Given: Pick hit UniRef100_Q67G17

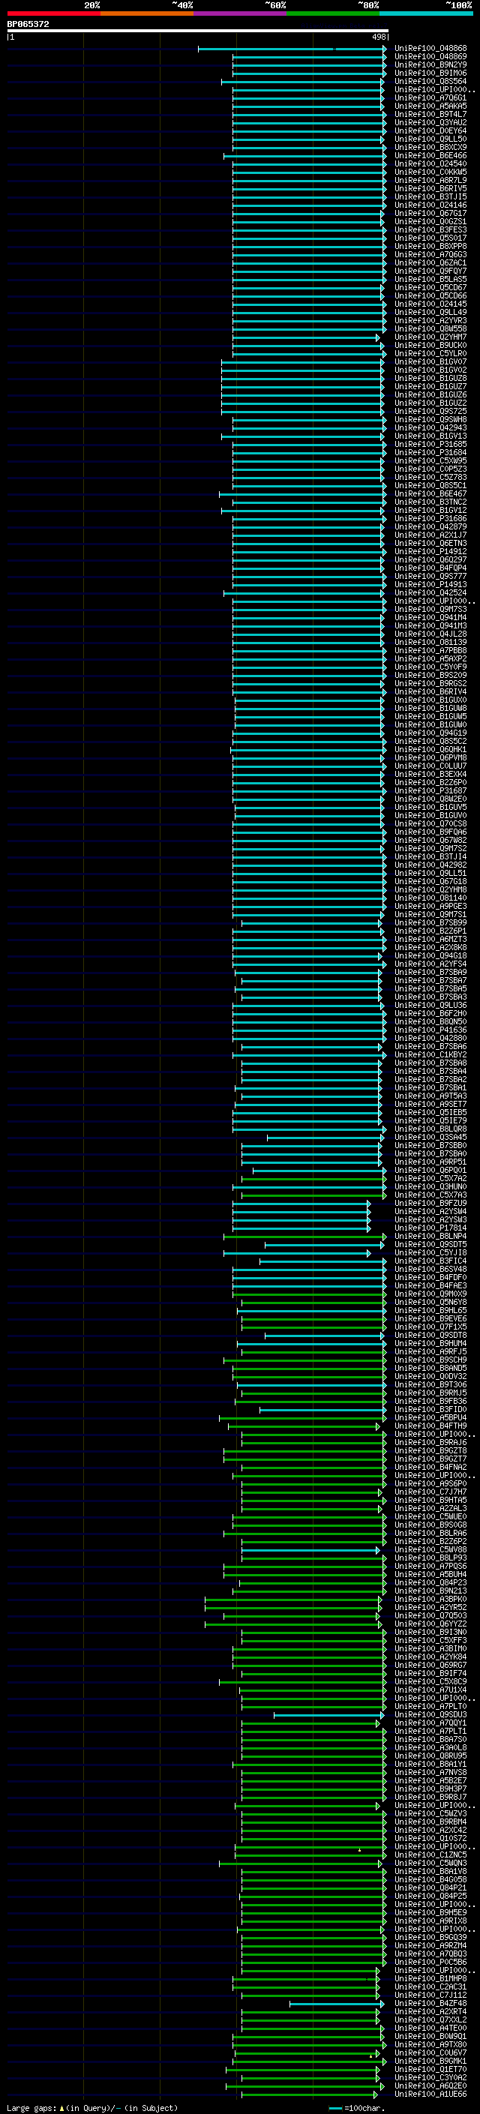Looking at the screenshot, I should tap(430, 214).
